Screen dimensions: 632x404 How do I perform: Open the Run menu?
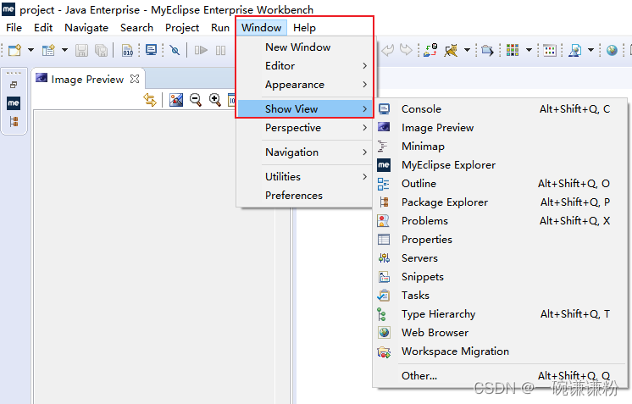coord(220,28)
